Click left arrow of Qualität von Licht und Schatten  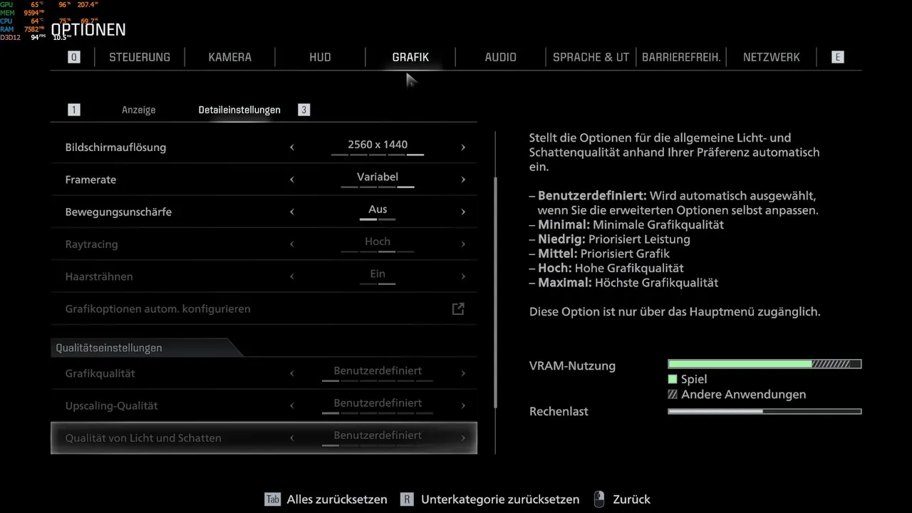[x=292, y=438]
